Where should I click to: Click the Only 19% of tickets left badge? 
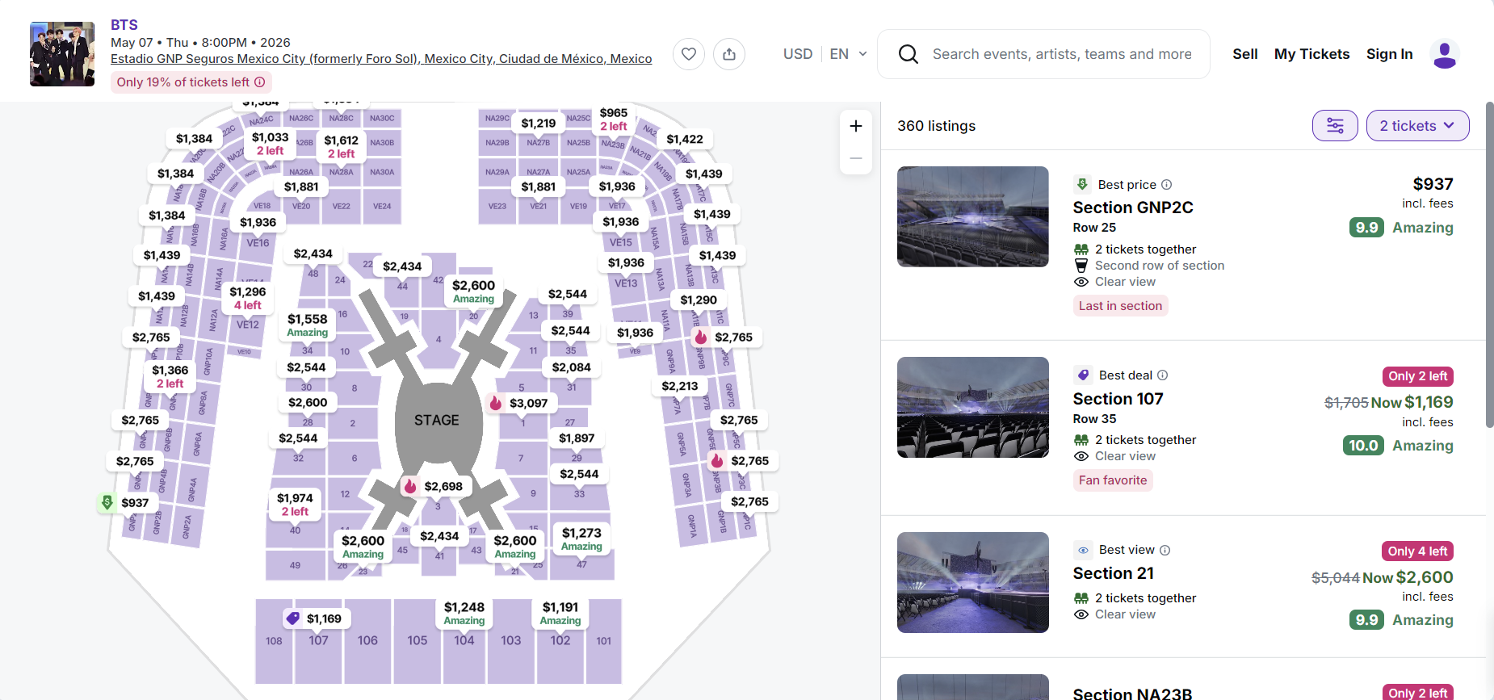tap(191, 82)
